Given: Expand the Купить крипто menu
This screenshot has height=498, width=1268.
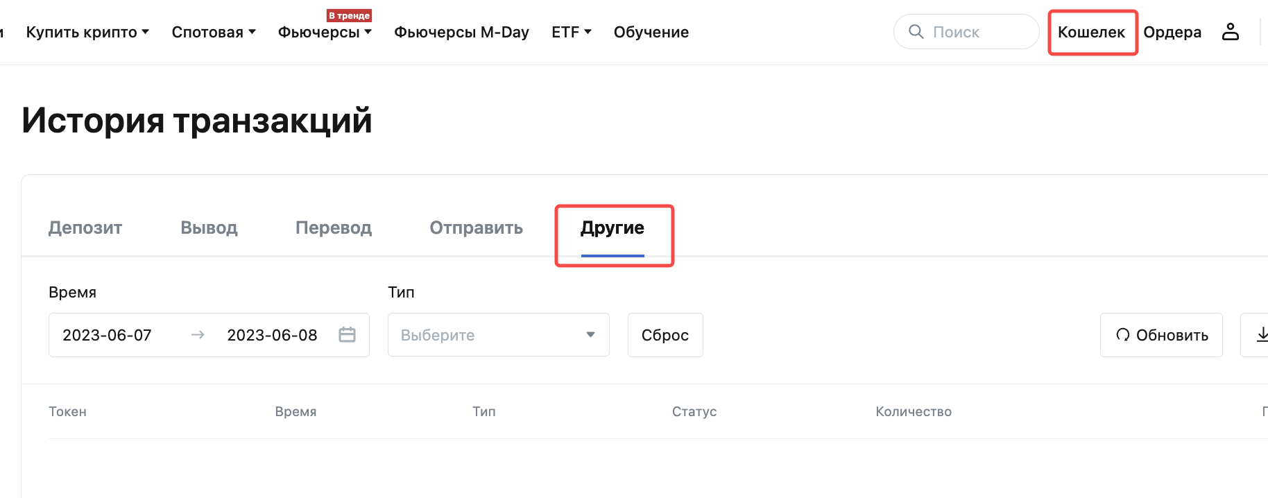Looking at the screenshot, I should point(87,32).
